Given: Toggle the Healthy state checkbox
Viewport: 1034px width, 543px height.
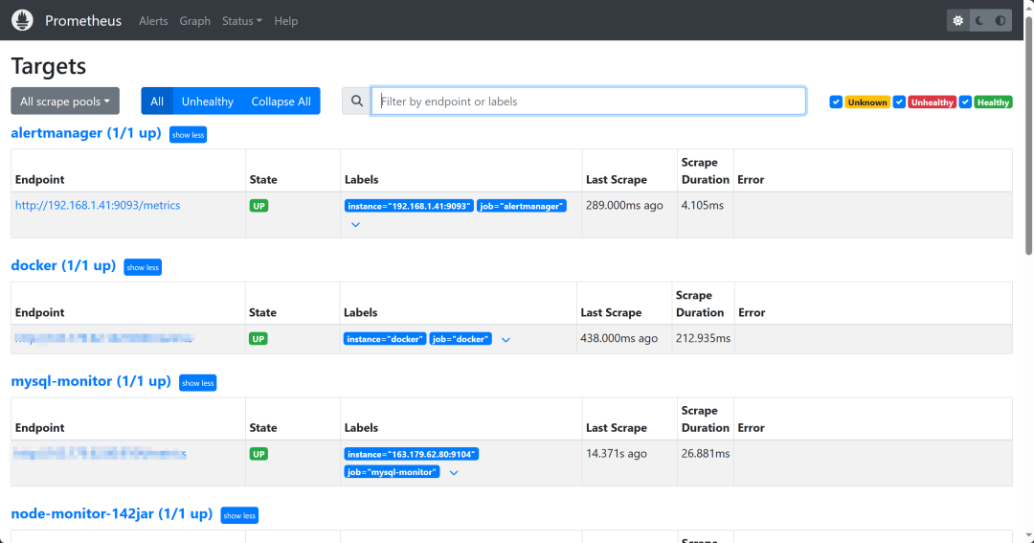Looking at the screenshot, I should click(x=965, y=102).
